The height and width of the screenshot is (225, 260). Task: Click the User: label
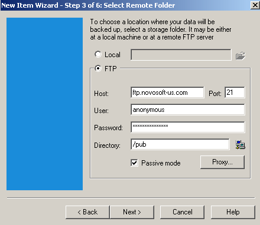point(101,111)
